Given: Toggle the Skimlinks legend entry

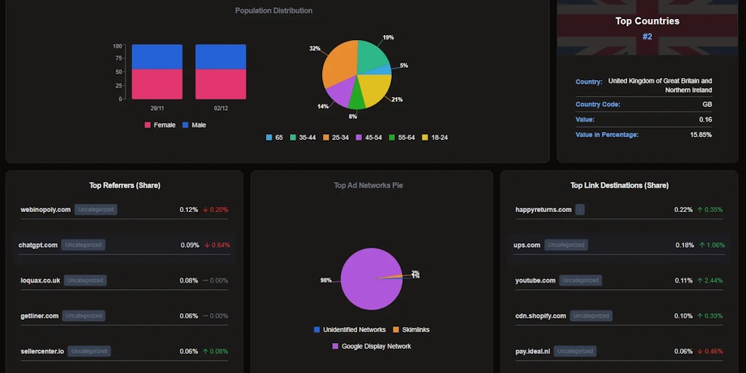Looking at the screenshot, I should (x=411, y=329).
